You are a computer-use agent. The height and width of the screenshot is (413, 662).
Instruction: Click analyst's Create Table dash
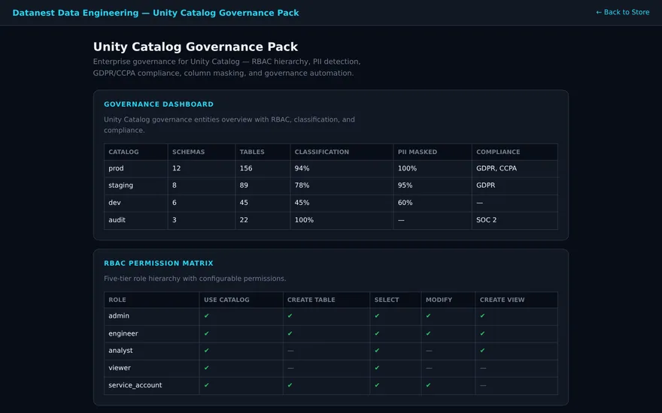[x=290, y=351]
